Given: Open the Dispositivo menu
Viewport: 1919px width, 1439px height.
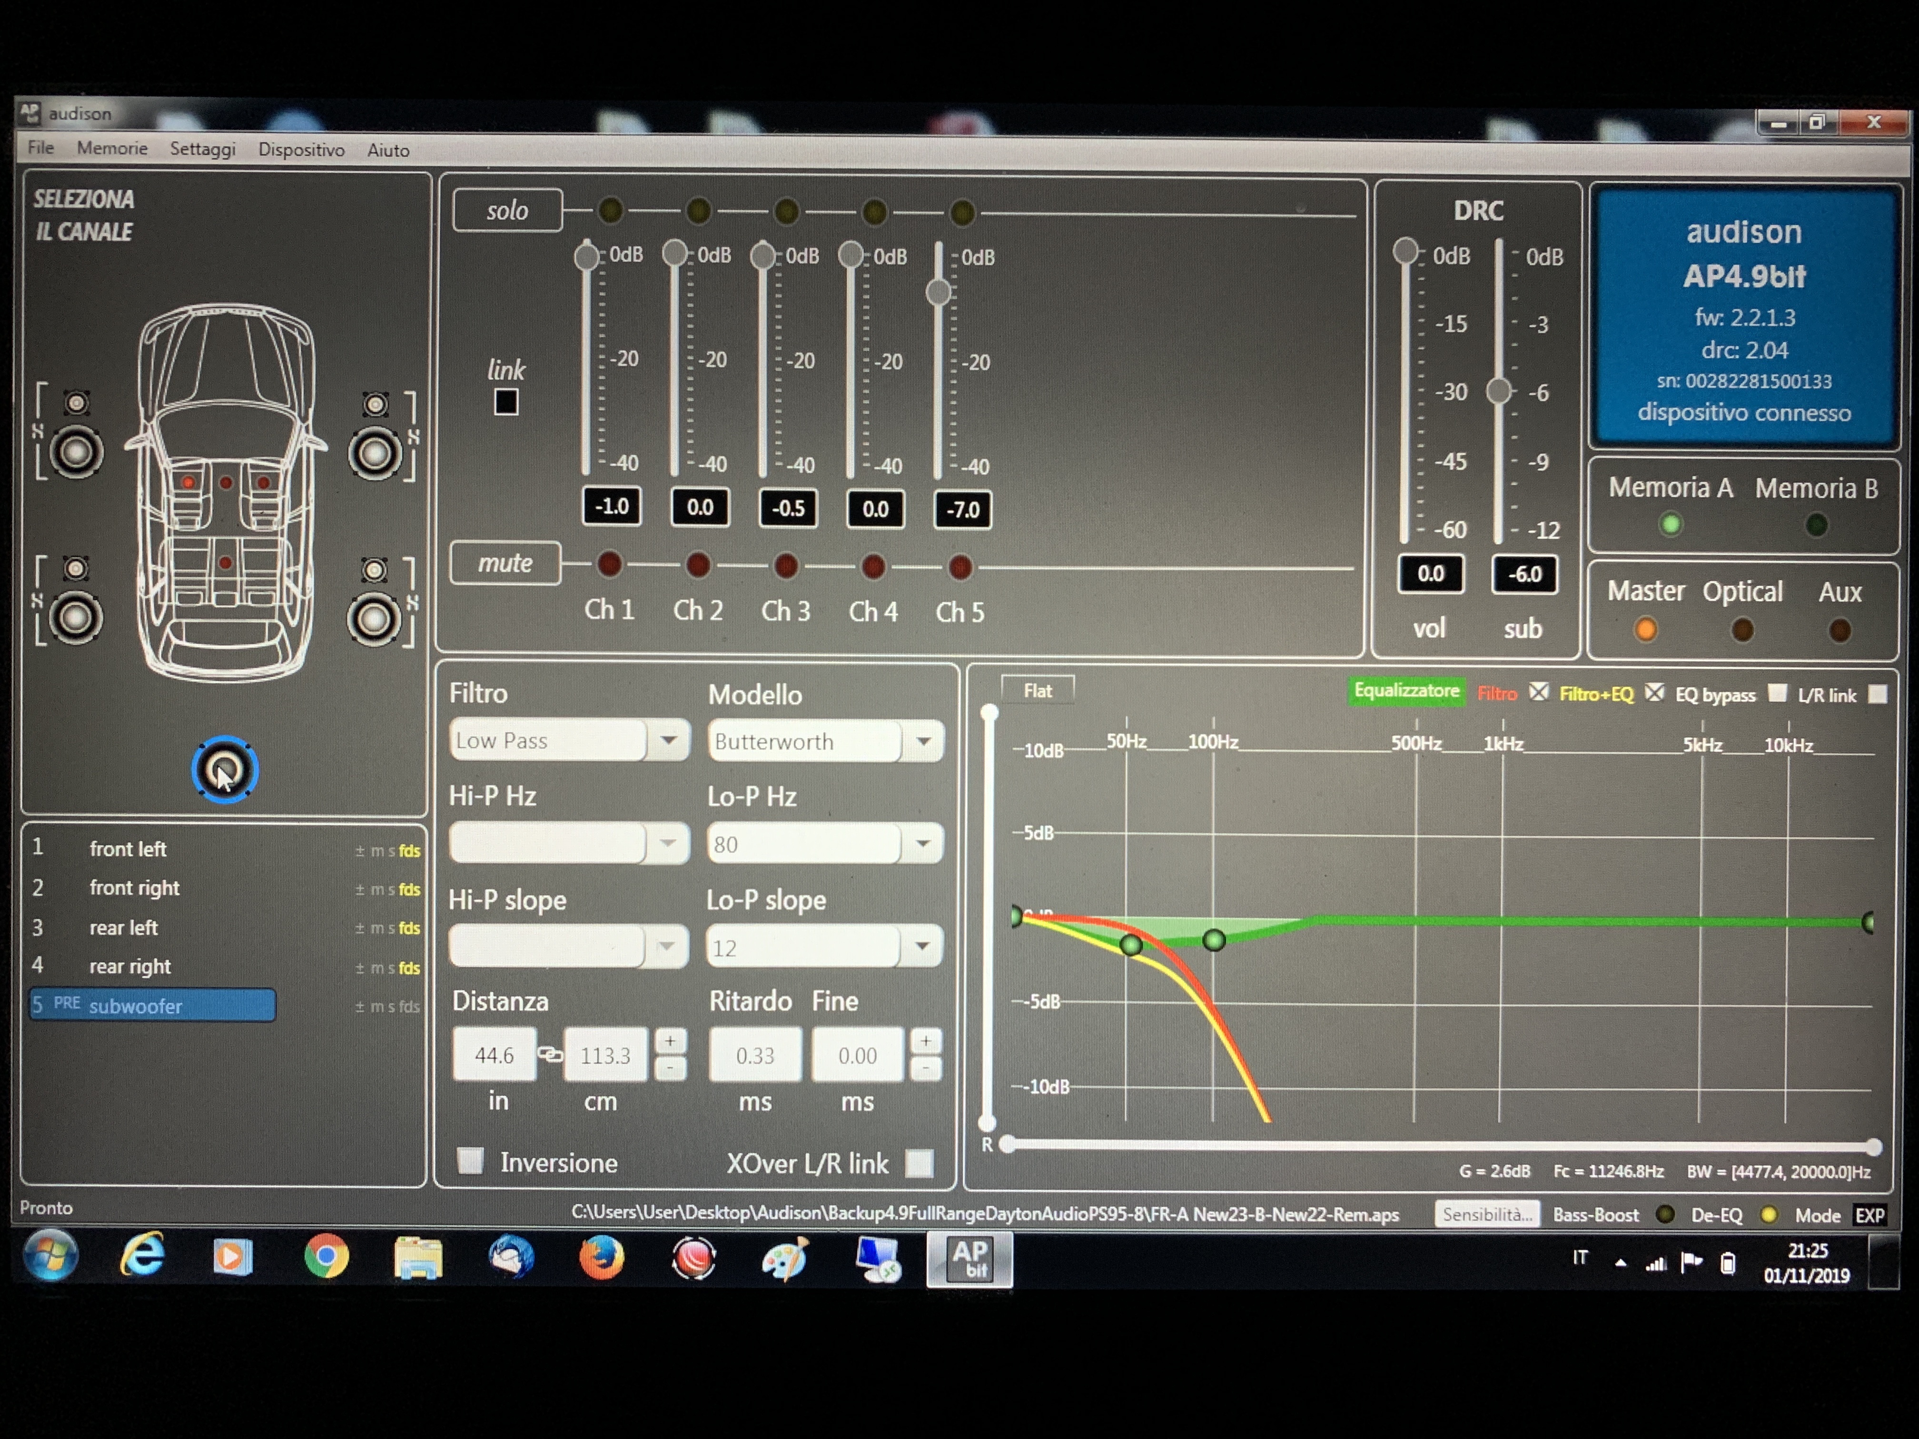Looking at the screenshot, I should point(301,150).
